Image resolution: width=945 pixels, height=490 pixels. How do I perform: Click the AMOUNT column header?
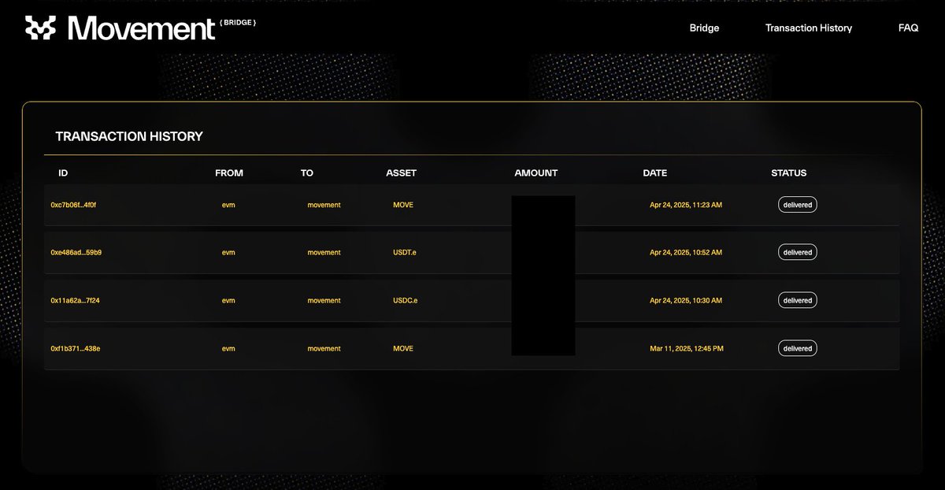(x=535, y=173)
